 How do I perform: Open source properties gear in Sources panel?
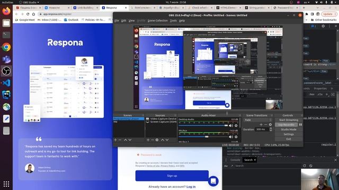(x=157, y=140)
